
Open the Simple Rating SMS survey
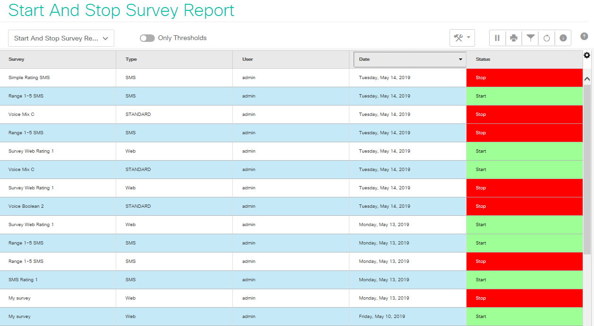pos(30,77)
